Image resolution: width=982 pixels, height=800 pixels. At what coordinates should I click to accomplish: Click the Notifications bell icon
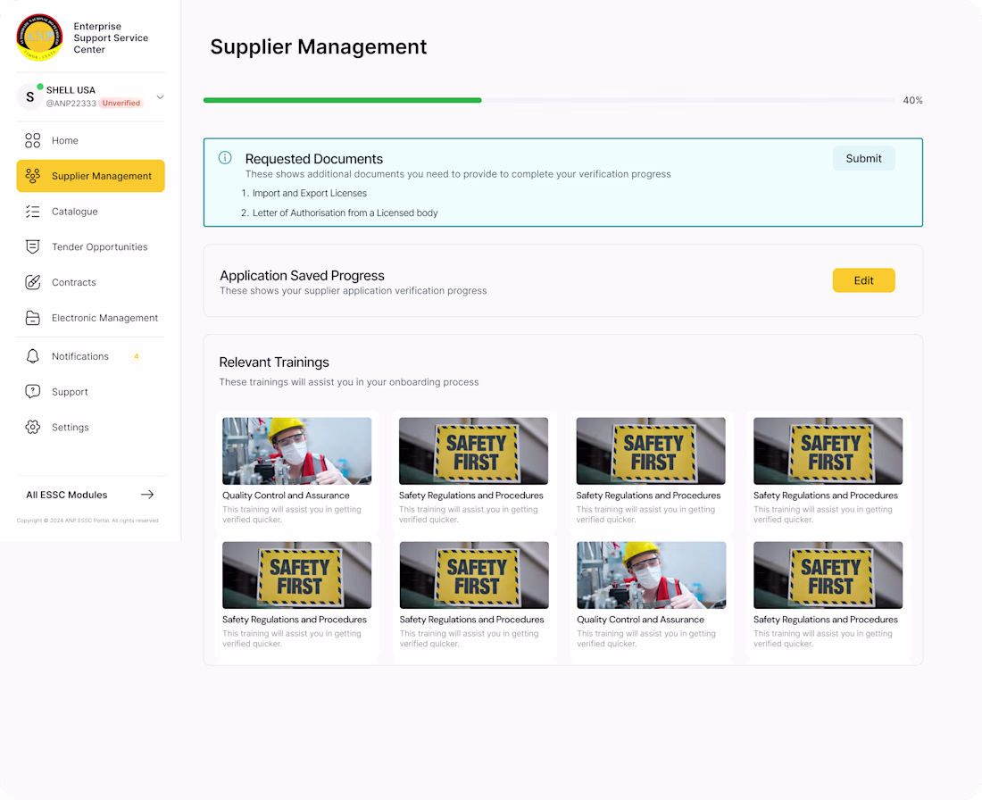click(32, 356)
